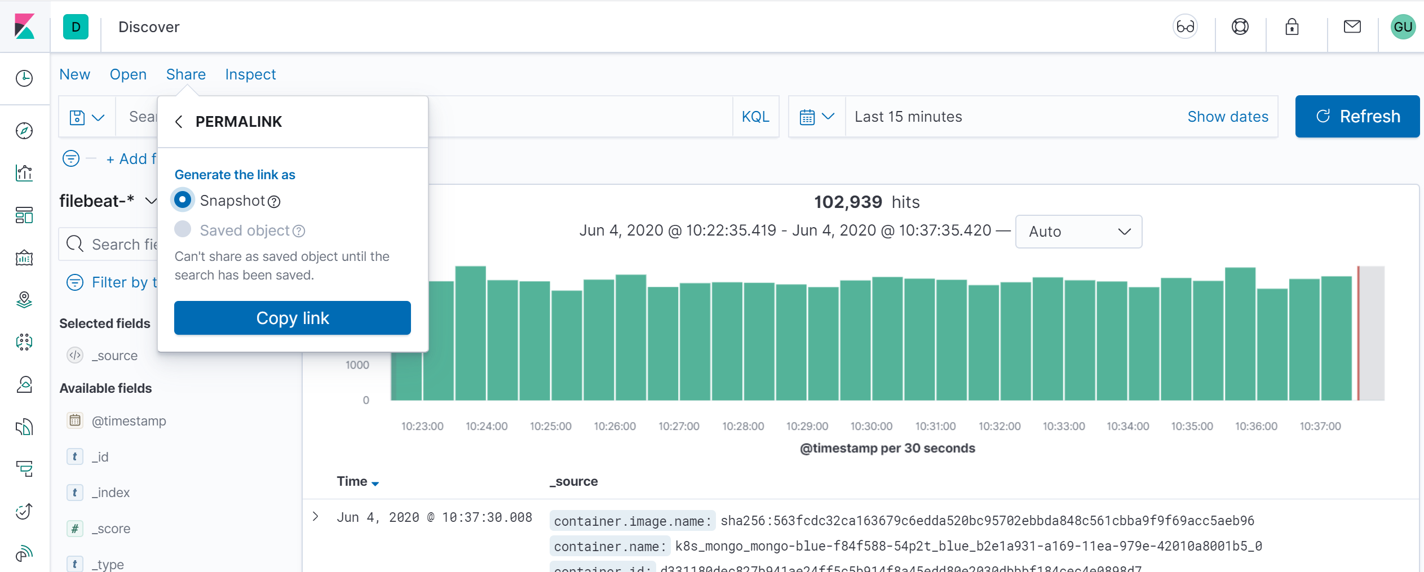Click the filter options circle icon
This screenshot has width=1424, height=572.
(x=71, y=158)
